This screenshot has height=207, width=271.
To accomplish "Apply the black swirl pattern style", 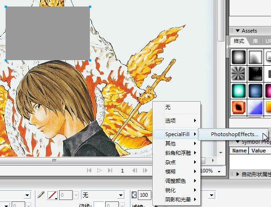I will [x=256, y=74].
